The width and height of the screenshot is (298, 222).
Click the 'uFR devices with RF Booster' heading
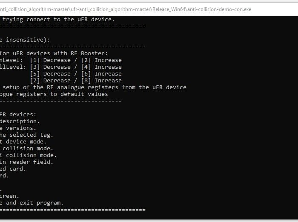pos(60,53)
